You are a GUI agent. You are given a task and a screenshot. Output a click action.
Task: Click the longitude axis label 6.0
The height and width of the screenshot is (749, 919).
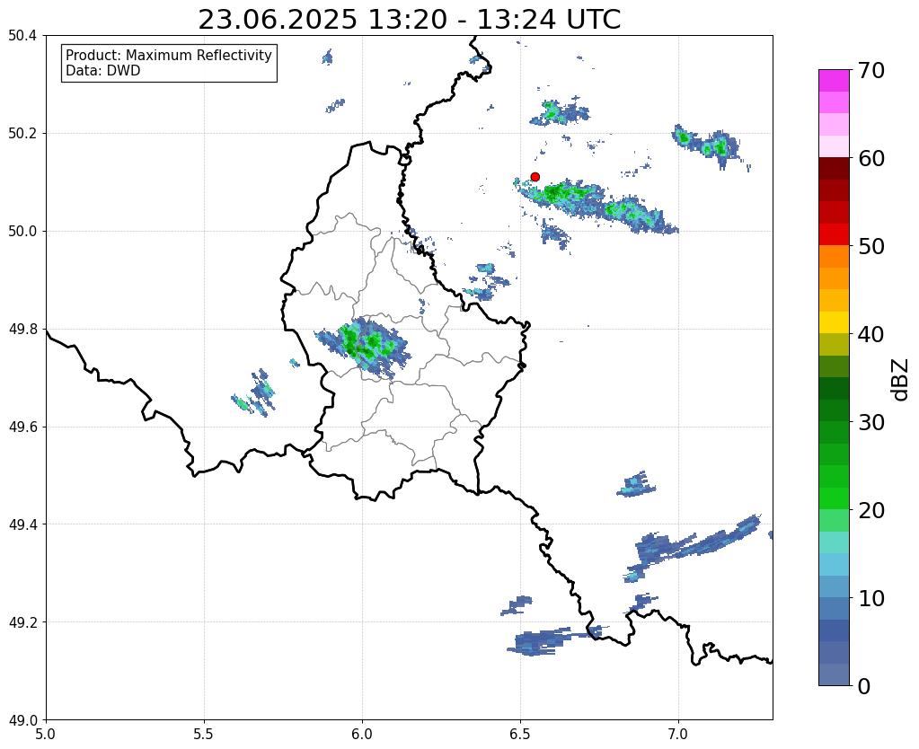coord(362,735)
